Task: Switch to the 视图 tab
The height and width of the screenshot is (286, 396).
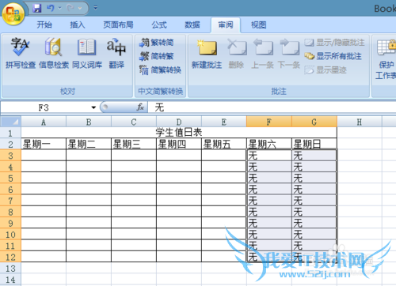Action: (259, 25)
